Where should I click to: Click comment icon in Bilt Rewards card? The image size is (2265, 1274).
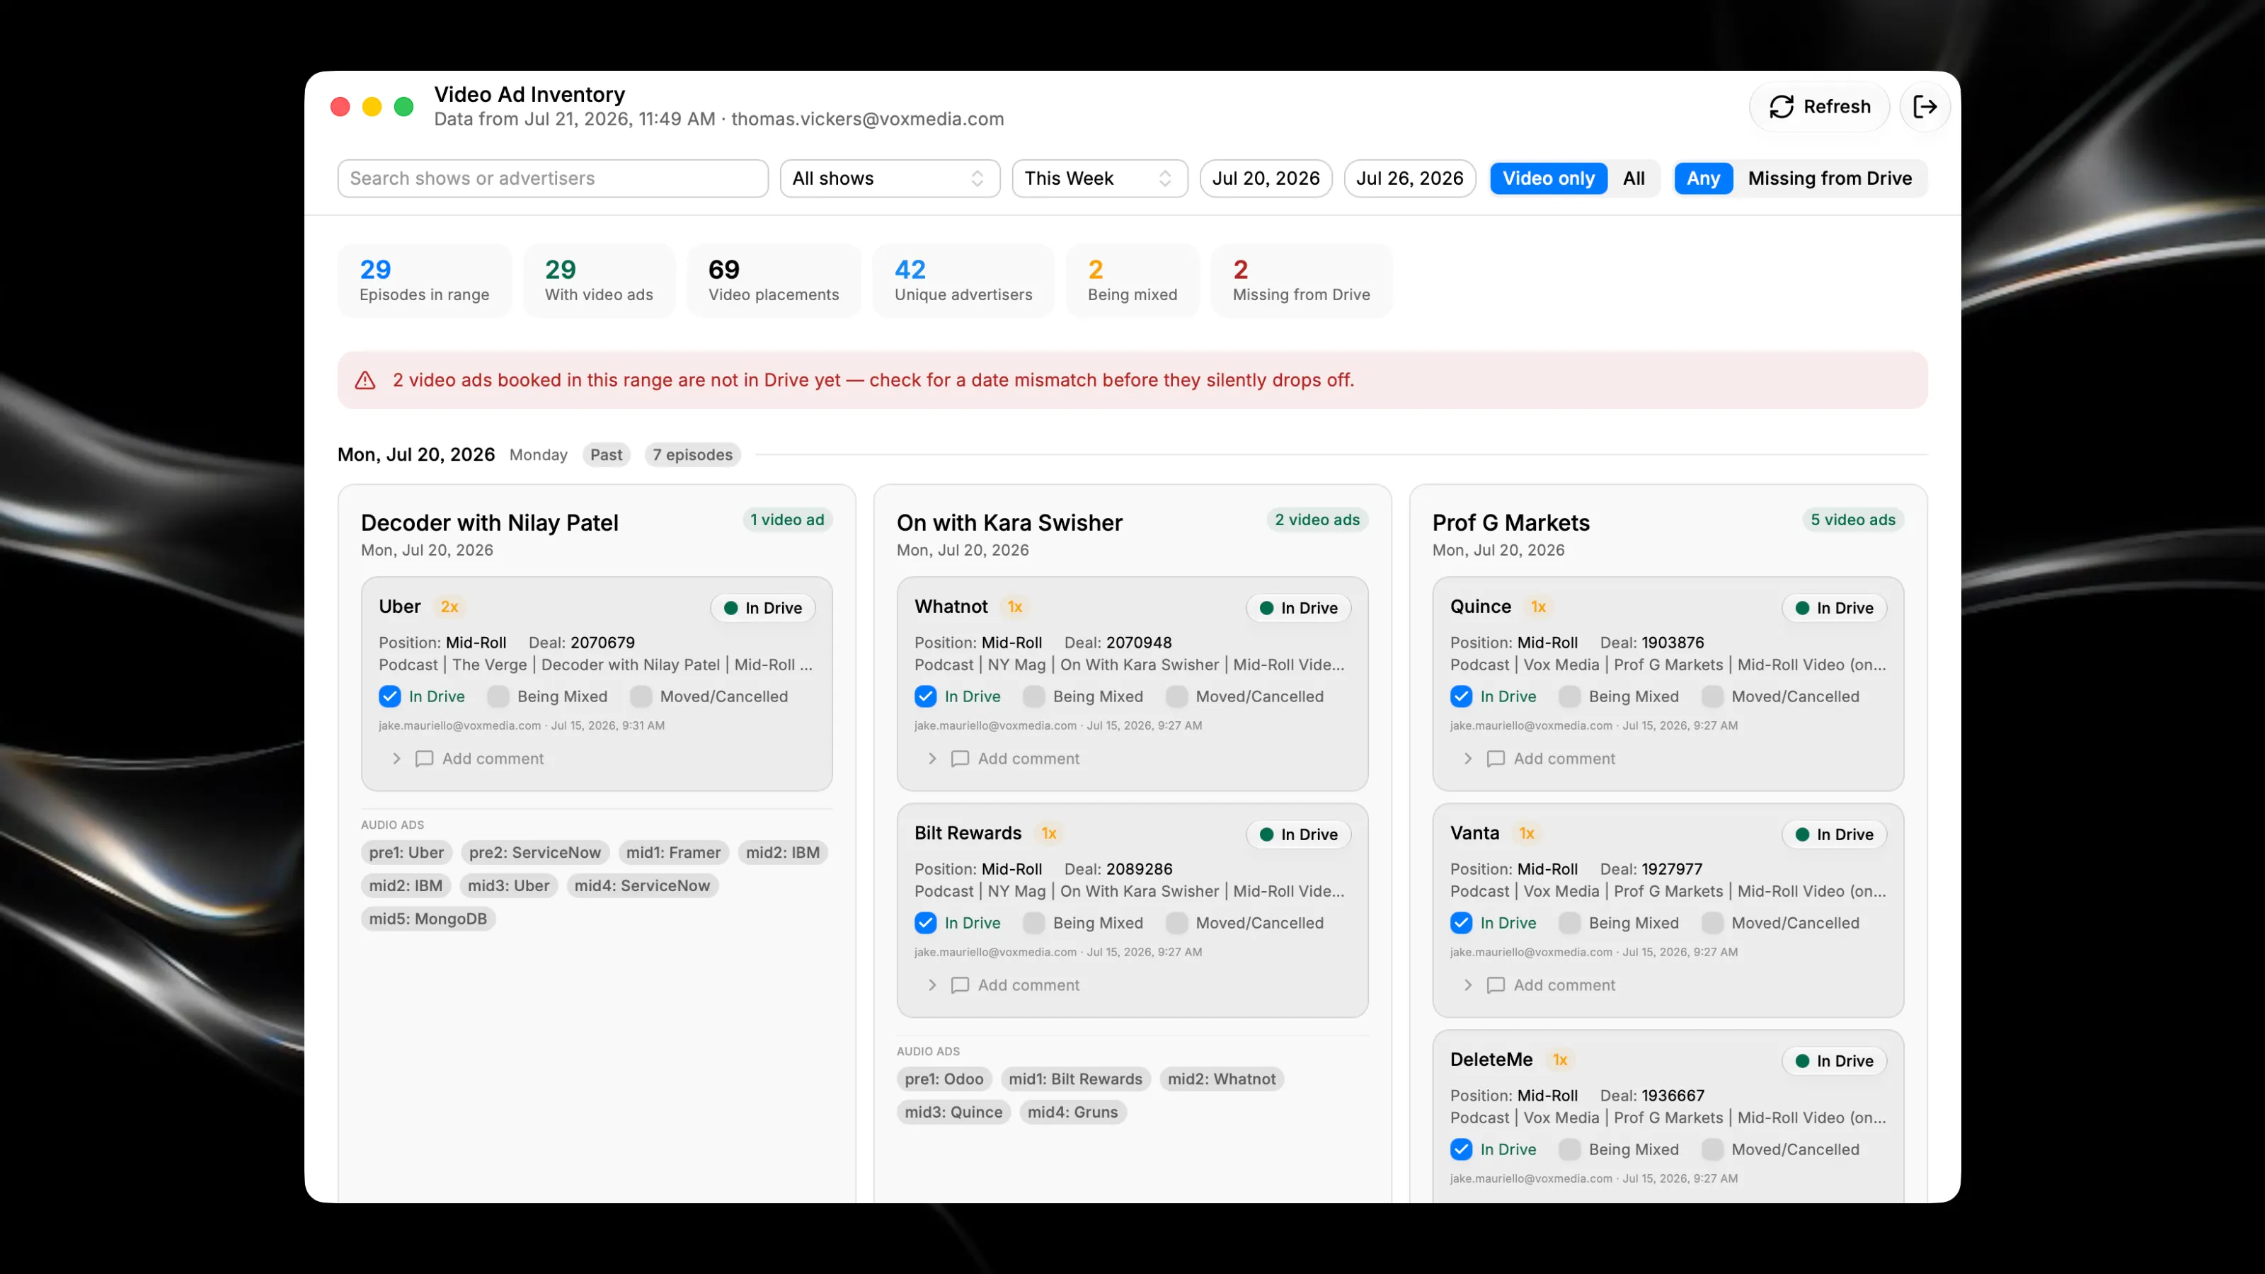click(x=961, y=986)
